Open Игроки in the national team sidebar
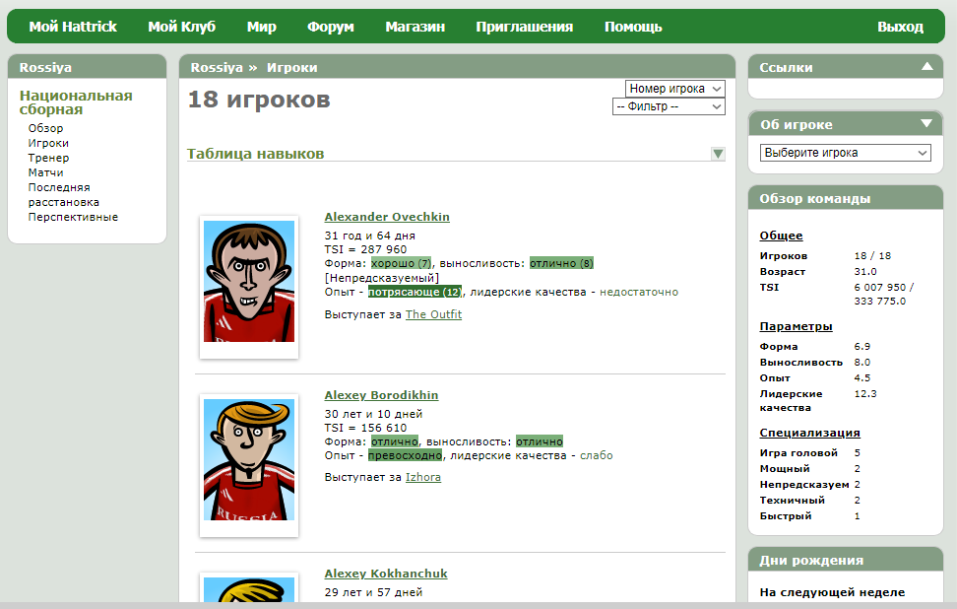Image resolution: width=957 pixels, height=609 pixels. coord(48,143)
